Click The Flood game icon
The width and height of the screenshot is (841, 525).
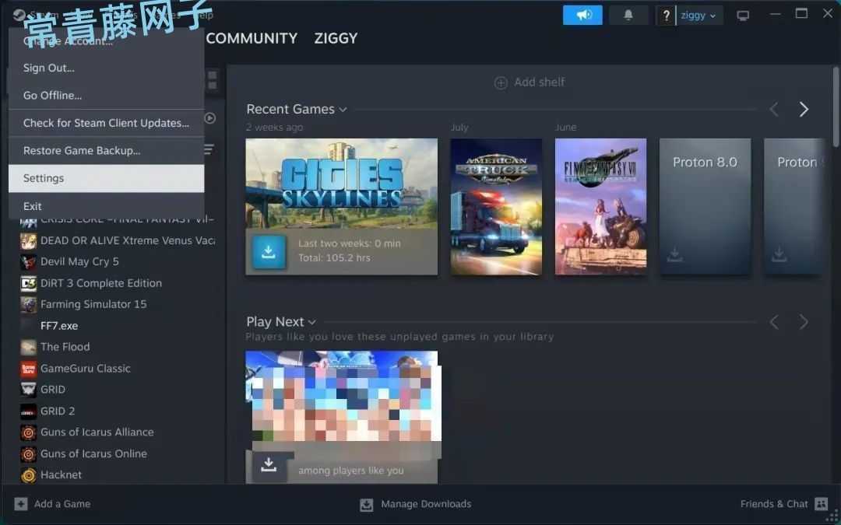(29, 347)
